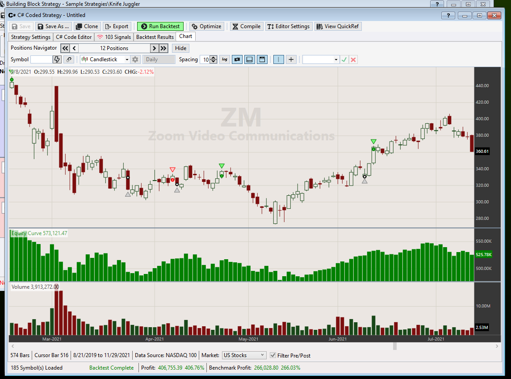Click the 12 Positions label
This screenshot has width=511, height=379.
pyautogui.click(x=114, y=48)
